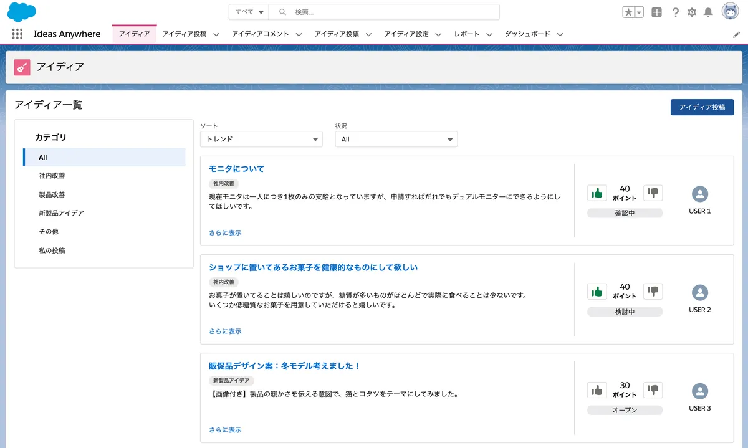The width and height of the screenshot is (748, 448).
Task: Click the USER 2 avatar icon
Action: point(700,292)
